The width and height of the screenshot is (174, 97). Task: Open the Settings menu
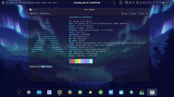click(x=44, y=3)
